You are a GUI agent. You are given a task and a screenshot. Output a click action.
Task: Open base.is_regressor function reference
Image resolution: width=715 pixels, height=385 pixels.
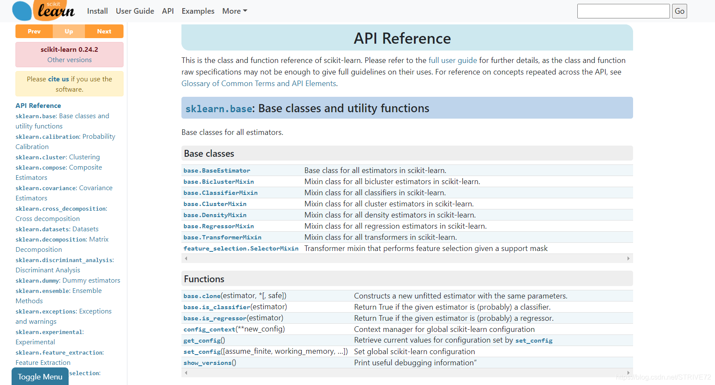pos(215,318)
